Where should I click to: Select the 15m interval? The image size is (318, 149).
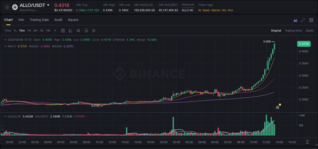(x=22, y=31)
